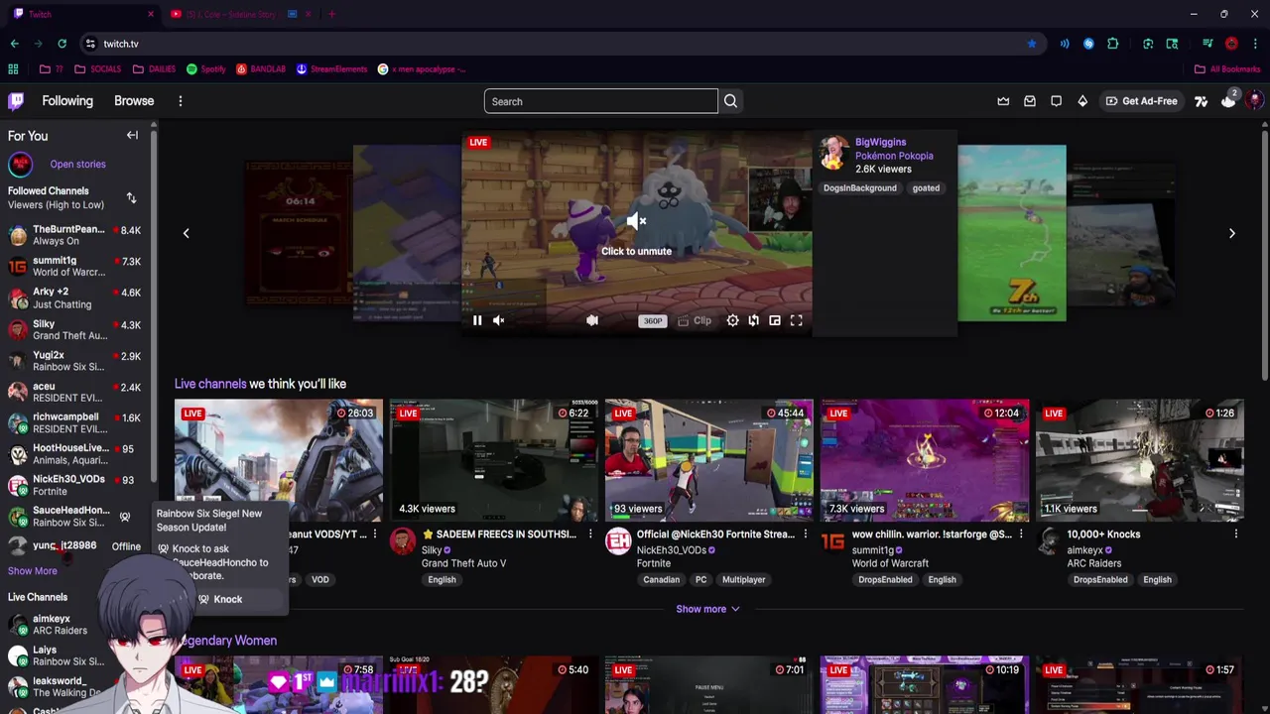Click the DogsInBackground tag

(859, 188)
